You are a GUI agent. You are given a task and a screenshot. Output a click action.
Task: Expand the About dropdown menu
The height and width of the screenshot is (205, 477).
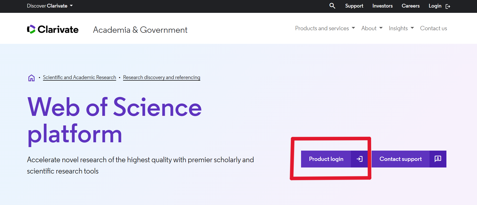(372, 28)
